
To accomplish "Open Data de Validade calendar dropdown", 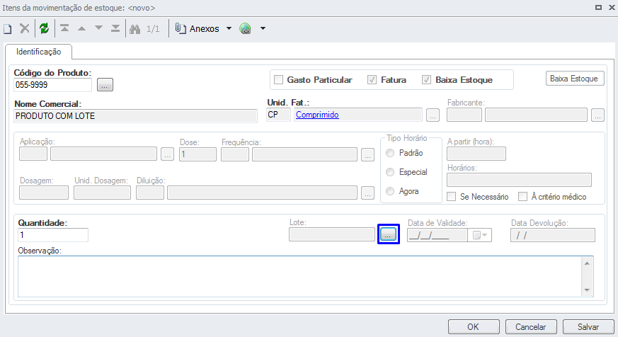I will 480,235.
